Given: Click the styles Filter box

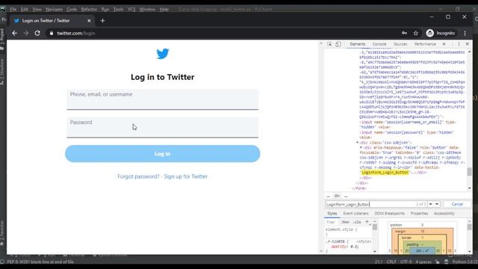Looking at the screenshot, I should click(x=332, y=222).
